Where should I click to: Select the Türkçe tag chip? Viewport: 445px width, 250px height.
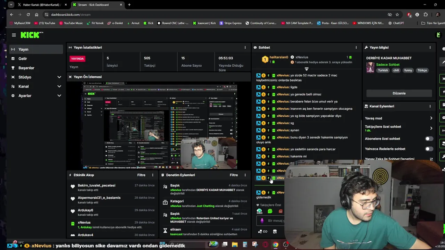point(422,70)
